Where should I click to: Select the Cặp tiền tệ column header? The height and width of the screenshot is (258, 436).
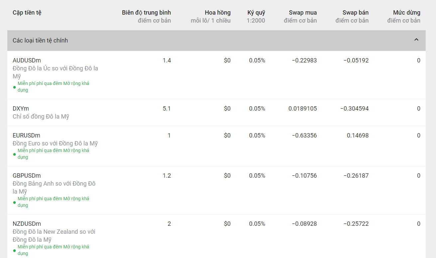(x=27, y=13)
